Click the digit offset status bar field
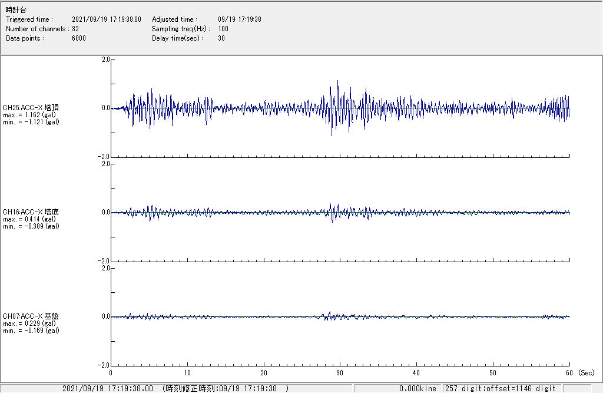 tap(501, 389)
